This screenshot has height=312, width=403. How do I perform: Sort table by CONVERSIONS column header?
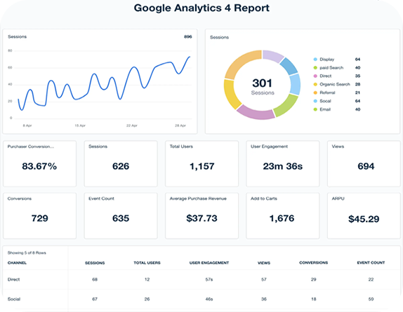(x=314, y=263)
